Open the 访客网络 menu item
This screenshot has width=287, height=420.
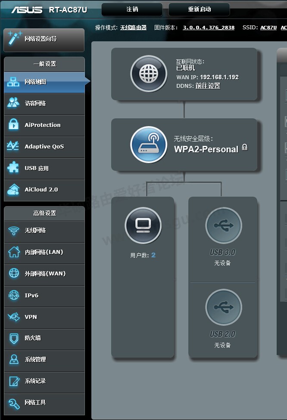tap(44, 104)
